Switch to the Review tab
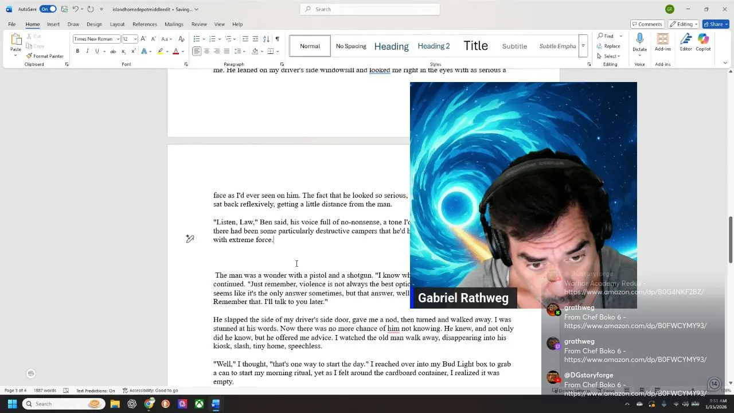The width and height of the screenshot is (734, 413). 199,24
